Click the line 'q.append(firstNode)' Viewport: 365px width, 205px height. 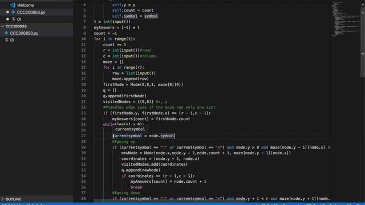pos(125,96)
